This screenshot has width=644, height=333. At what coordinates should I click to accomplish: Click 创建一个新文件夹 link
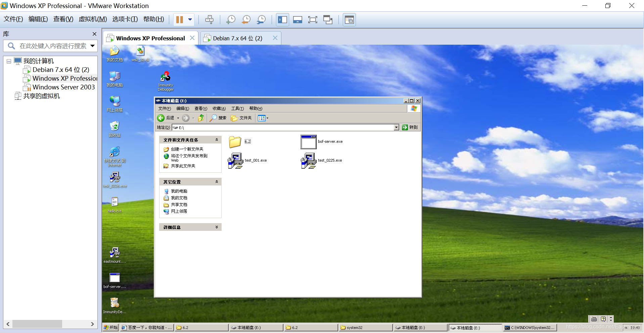(x=187, y=149)
